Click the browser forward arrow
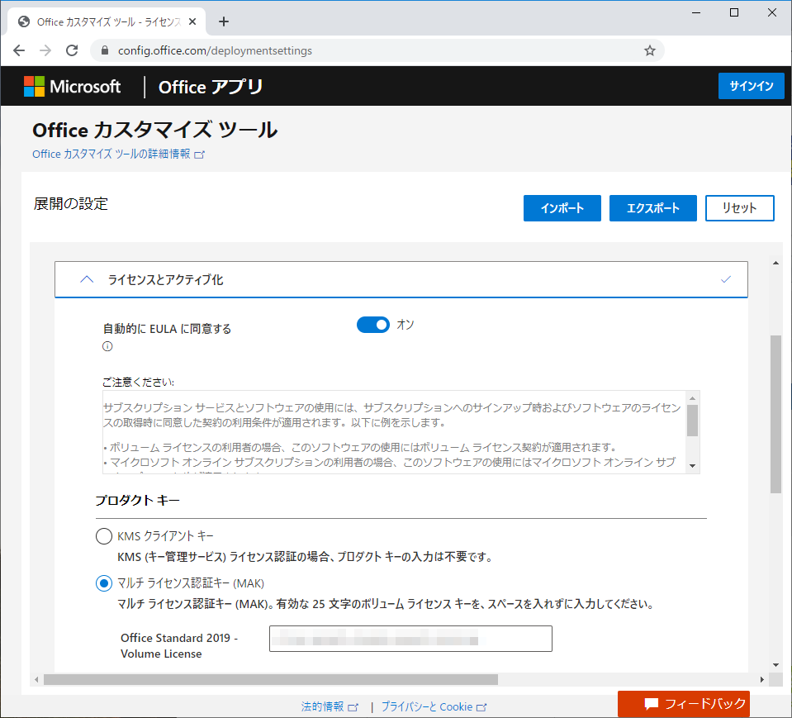The height and width of the screenshot is (718, 792). coord(45,50)
